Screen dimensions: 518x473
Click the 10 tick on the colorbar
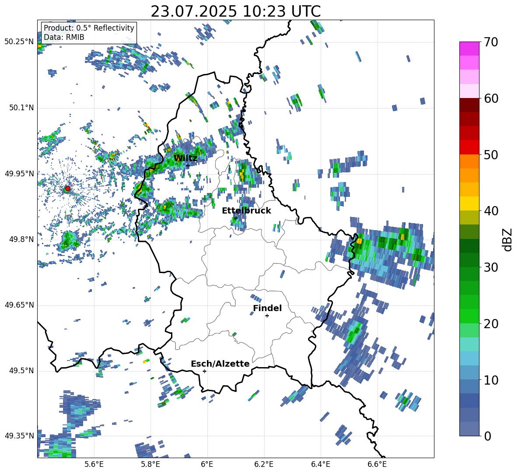pyautogui.click(x=491, y=380)
